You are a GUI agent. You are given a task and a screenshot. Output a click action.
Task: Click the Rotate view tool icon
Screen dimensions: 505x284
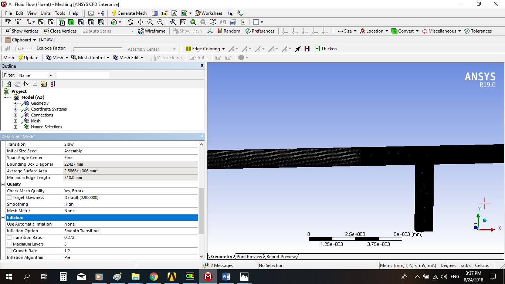pyautogui.click(x=130, y=22)
